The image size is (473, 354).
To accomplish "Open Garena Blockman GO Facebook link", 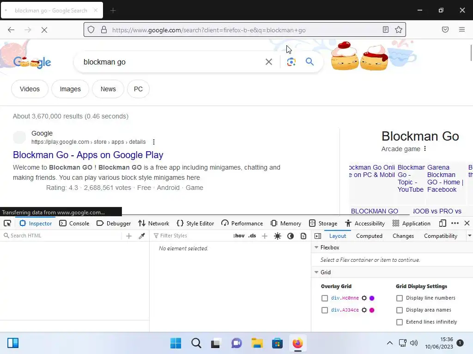I will point(445,178).
